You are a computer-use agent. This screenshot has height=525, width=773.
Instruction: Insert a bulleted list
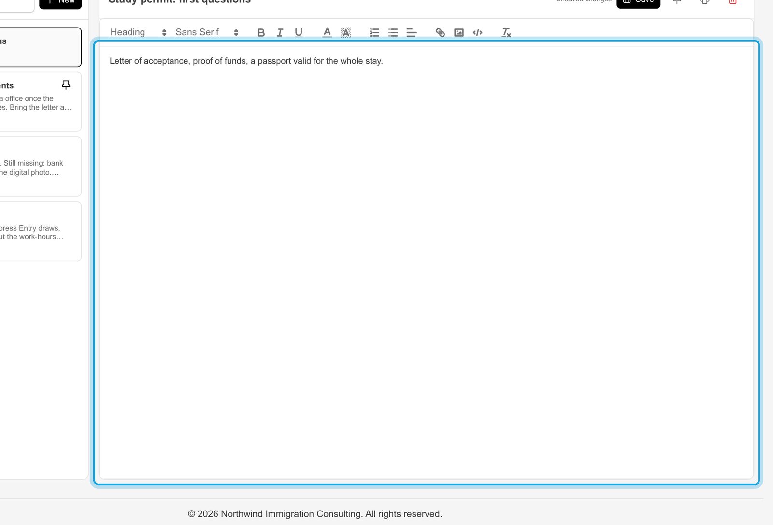(393, 32)
